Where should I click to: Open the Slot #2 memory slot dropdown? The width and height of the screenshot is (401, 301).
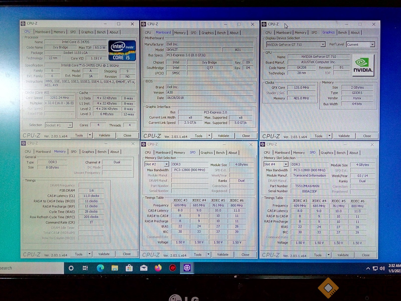click(166, 164)
